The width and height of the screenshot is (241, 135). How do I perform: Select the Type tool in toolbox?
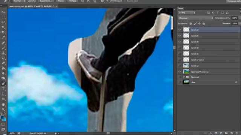point(3,89)
